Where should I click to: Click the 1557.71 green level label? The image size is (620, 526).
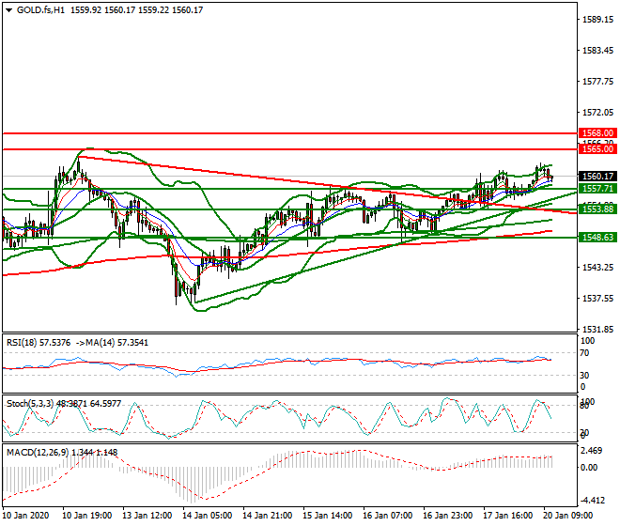(x=597, y=189)
